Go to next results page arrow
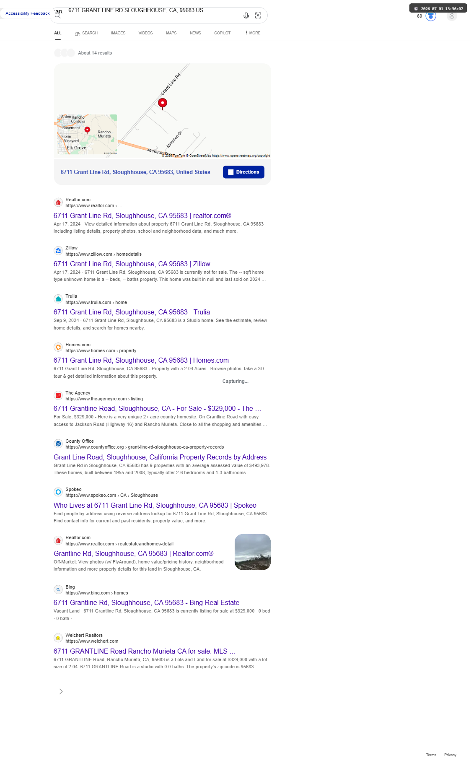The width and height of the screenshot is (471, 763). pyautogui.click(x=61, y=691)
